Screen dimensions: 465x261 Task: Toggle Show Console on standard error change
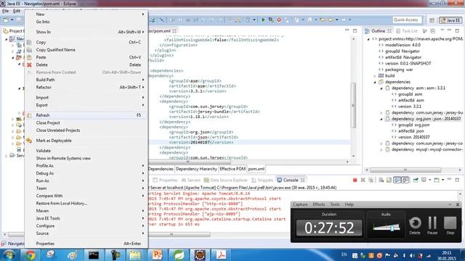coord(405,180)
